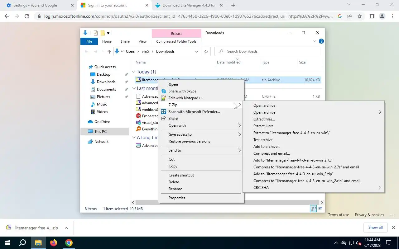Open Chrome three-dot menu

392,16
